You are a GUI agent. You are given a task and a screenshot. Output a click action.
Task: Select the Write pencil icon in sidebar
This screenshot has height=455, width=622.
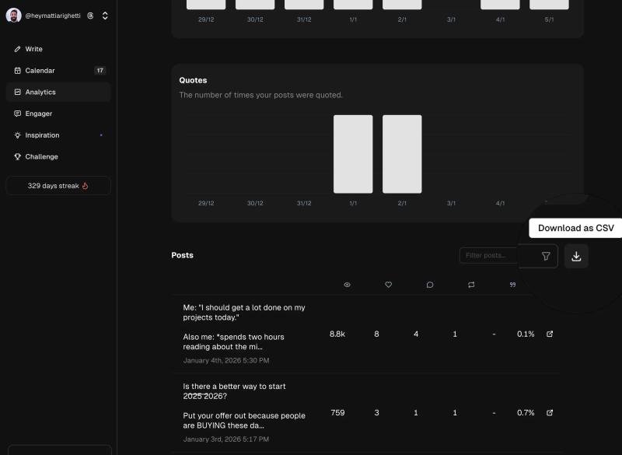(18, 49)
